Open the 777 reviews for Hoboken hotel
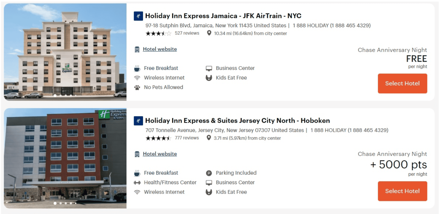Image resolution: width=439 pixels, height=214 pixels. point(187,137)
